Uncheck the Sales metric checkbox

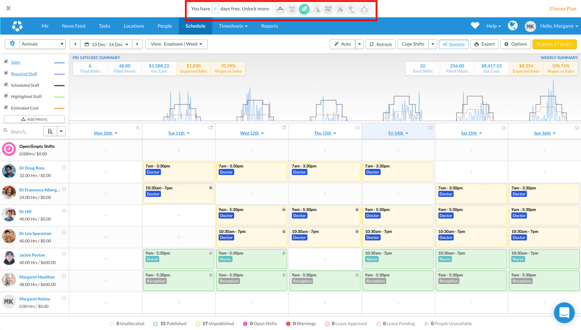(6, 62)
